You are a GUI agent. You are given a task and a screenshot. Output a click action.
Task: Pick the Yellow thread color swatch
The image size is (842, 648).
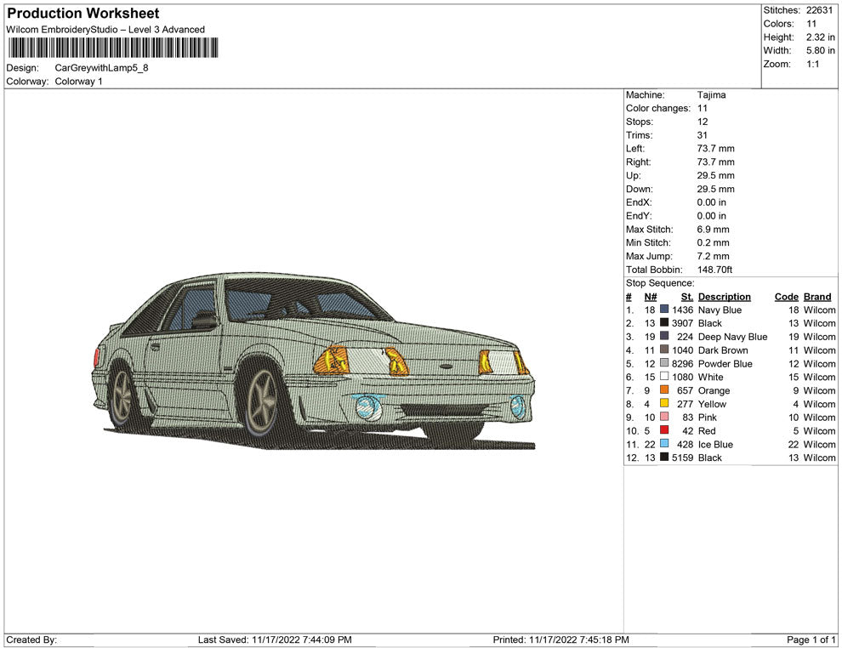(x=664, y=404)
